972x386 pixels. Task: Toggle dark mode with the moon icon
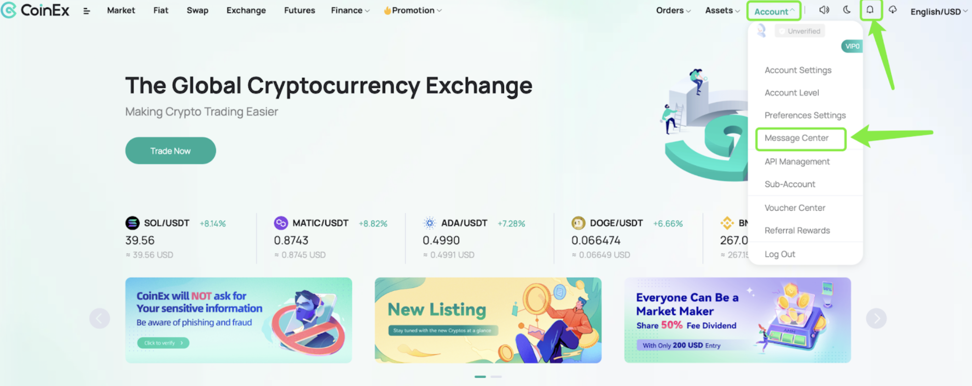click(847, 10)
